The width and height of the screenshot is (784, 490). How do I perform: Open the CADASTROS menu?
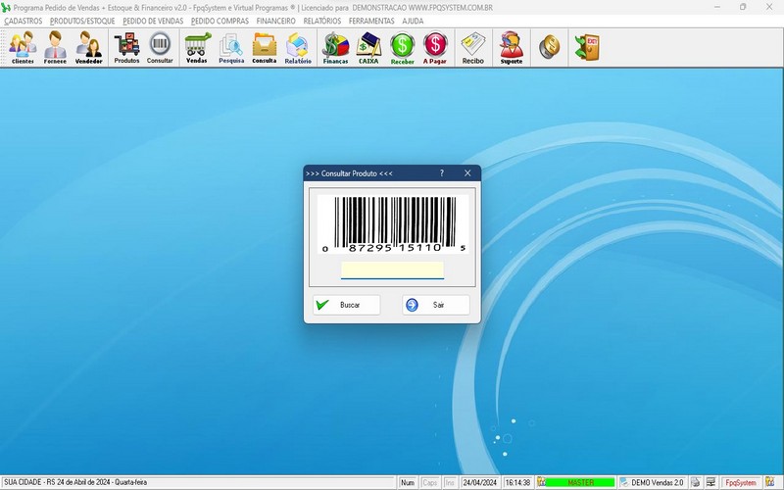coord(23,21)
